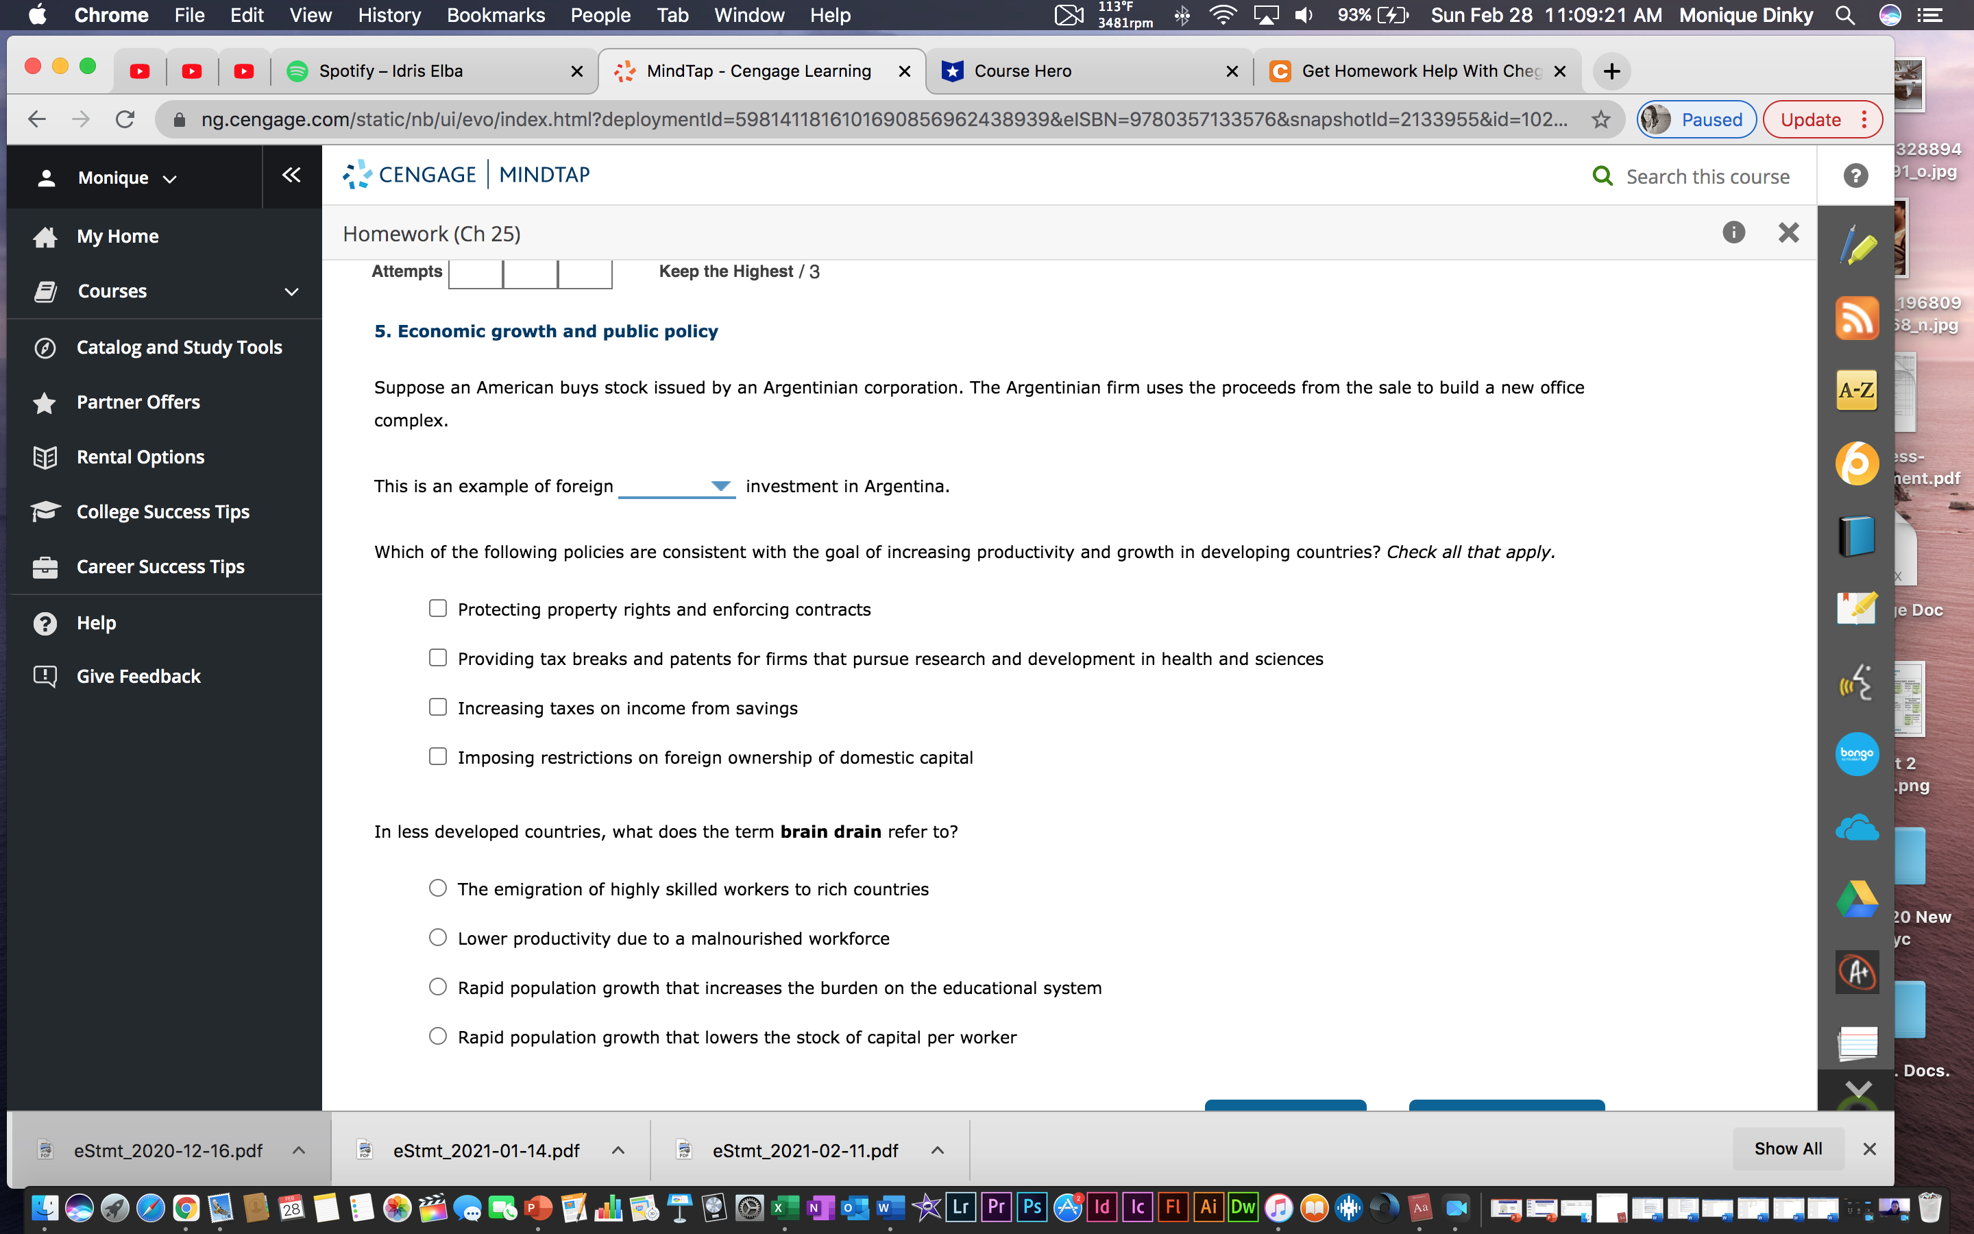Image resolution: width=1974 pixels, height=1234 pixels.
Task: Click the Show All downloads button
Action: click(1787, 1148)
